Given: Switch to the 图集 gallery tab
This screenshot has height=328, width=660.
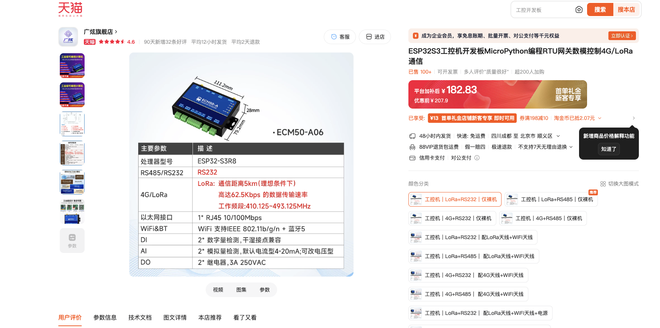Looking at the screenshot, I should pyautogui.click(x=241, y=290).
